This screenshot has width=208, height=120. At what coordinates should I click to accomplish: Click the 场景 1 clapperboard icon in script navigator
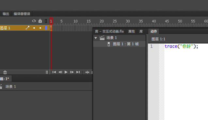coord(102,38)
